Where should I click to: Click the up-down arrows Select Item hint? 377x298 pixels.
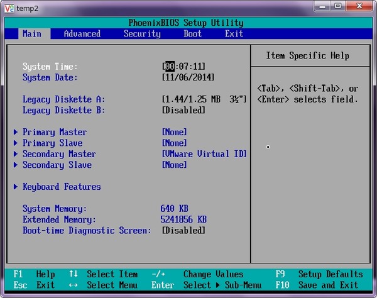tap(104, 274)
